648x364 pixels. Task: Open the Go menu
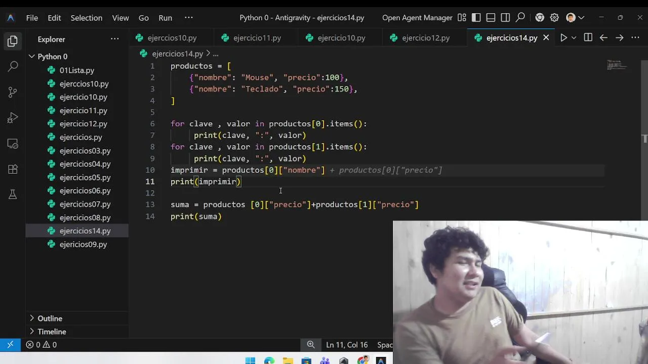click(x=144, y=18)
